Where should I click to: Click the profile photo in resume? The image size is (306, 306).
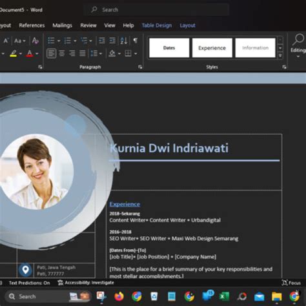point(37,172)
